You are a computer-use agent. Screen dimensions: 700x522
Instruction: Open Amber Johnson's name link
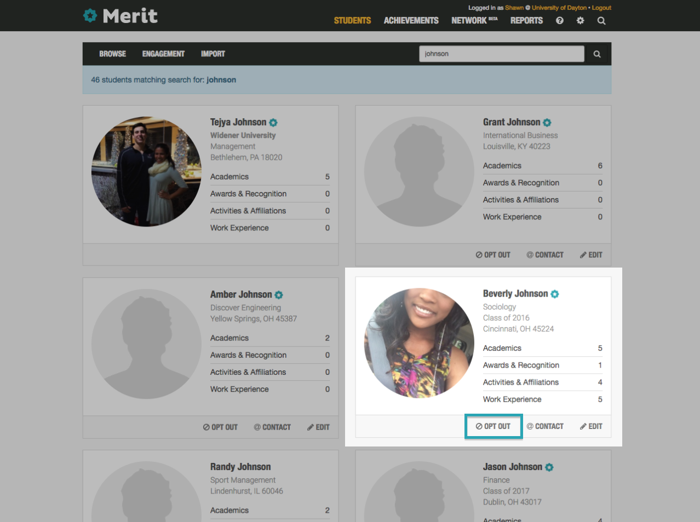tap(241, 294)
